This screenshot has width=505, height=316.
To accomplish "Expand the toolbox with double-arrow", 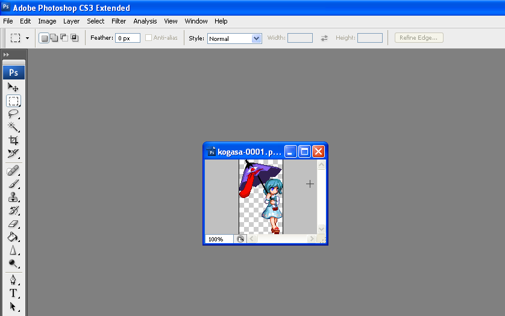I will pyautogui.click(x=6, y=55).
